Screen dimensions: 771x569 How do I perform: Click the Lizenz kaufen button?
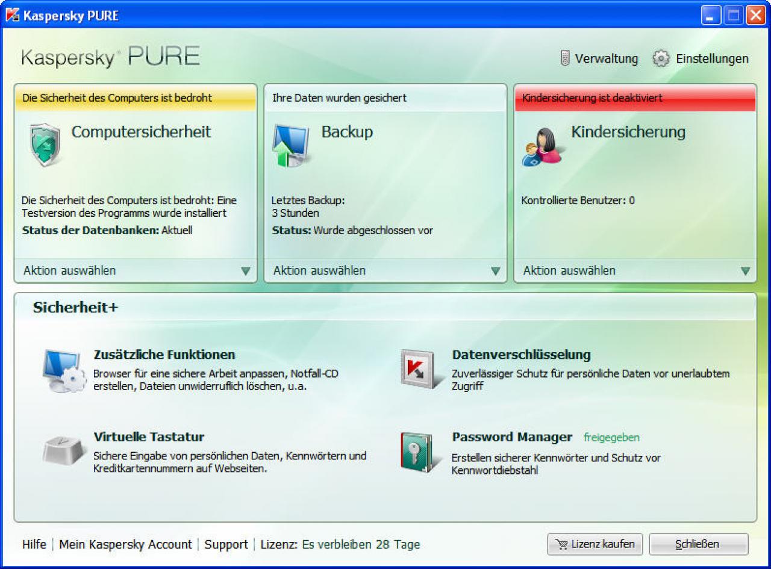[x=595, y=544]
